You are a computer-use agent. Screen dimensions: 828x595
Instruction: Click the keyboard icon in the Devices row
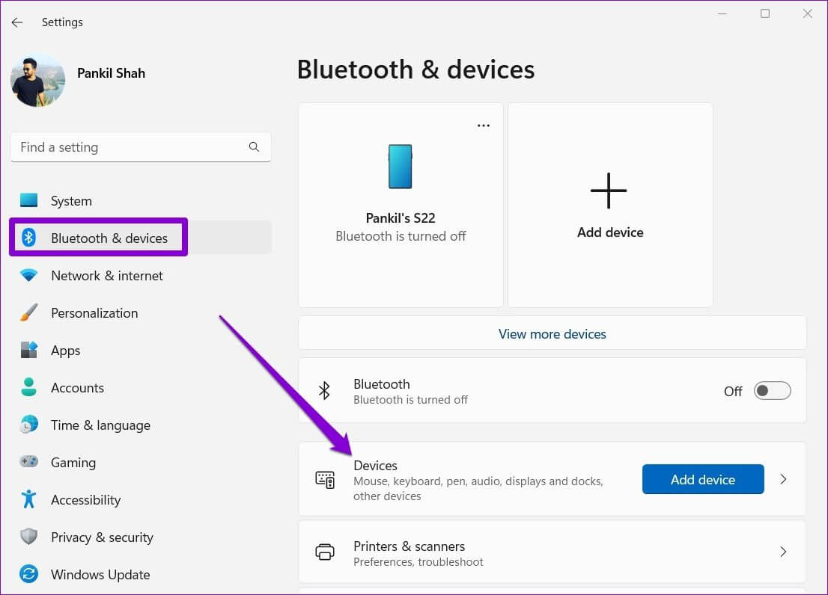pyautogui.click(x=325, y=480)
